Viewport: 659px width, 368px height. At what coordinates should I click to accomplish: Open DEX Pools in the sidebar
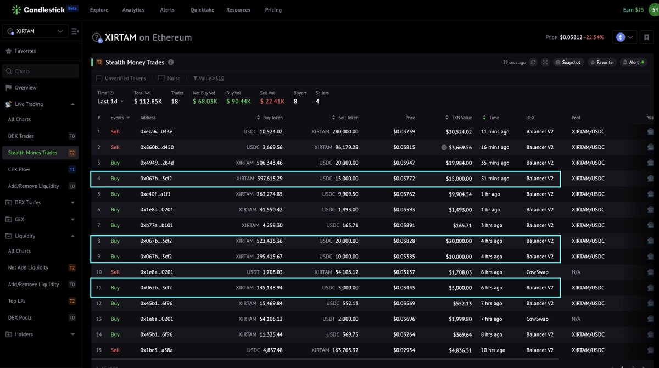point(40,317)
